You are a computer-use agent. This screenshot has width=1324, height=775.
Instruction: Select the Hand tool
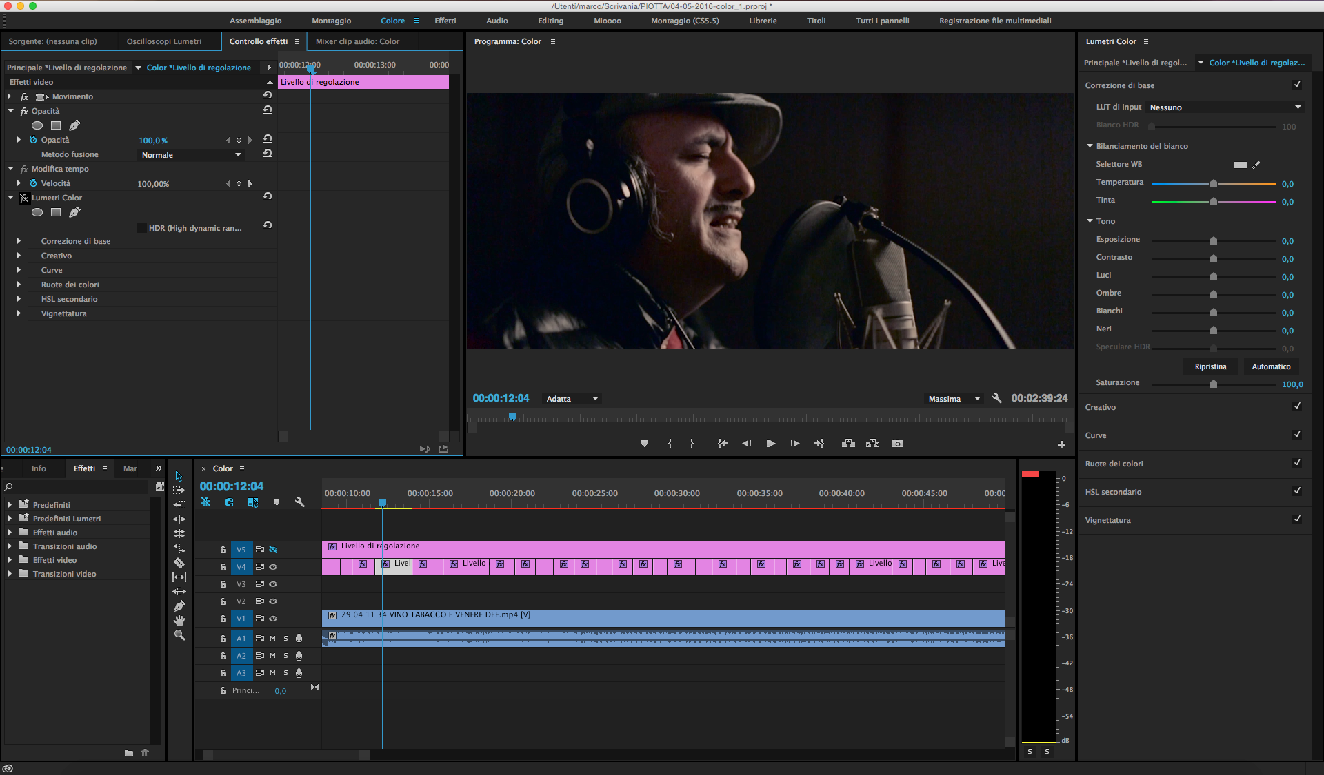click(x=179, y=621)
